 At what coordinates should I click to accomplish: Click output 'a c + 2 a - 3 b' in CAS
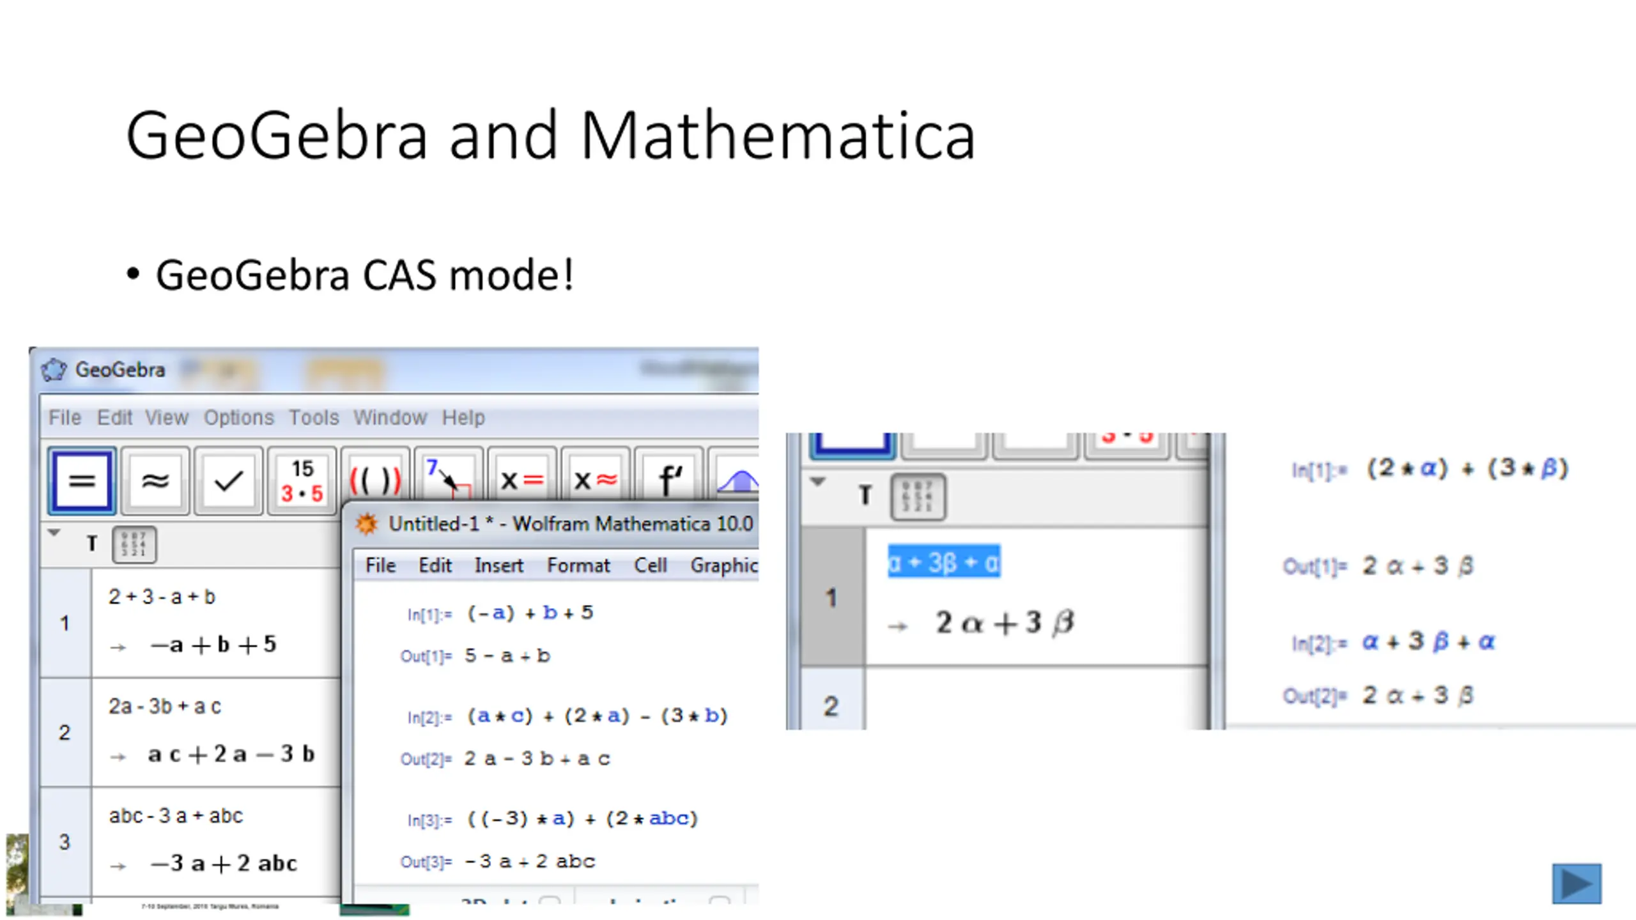tap(231, 754)
